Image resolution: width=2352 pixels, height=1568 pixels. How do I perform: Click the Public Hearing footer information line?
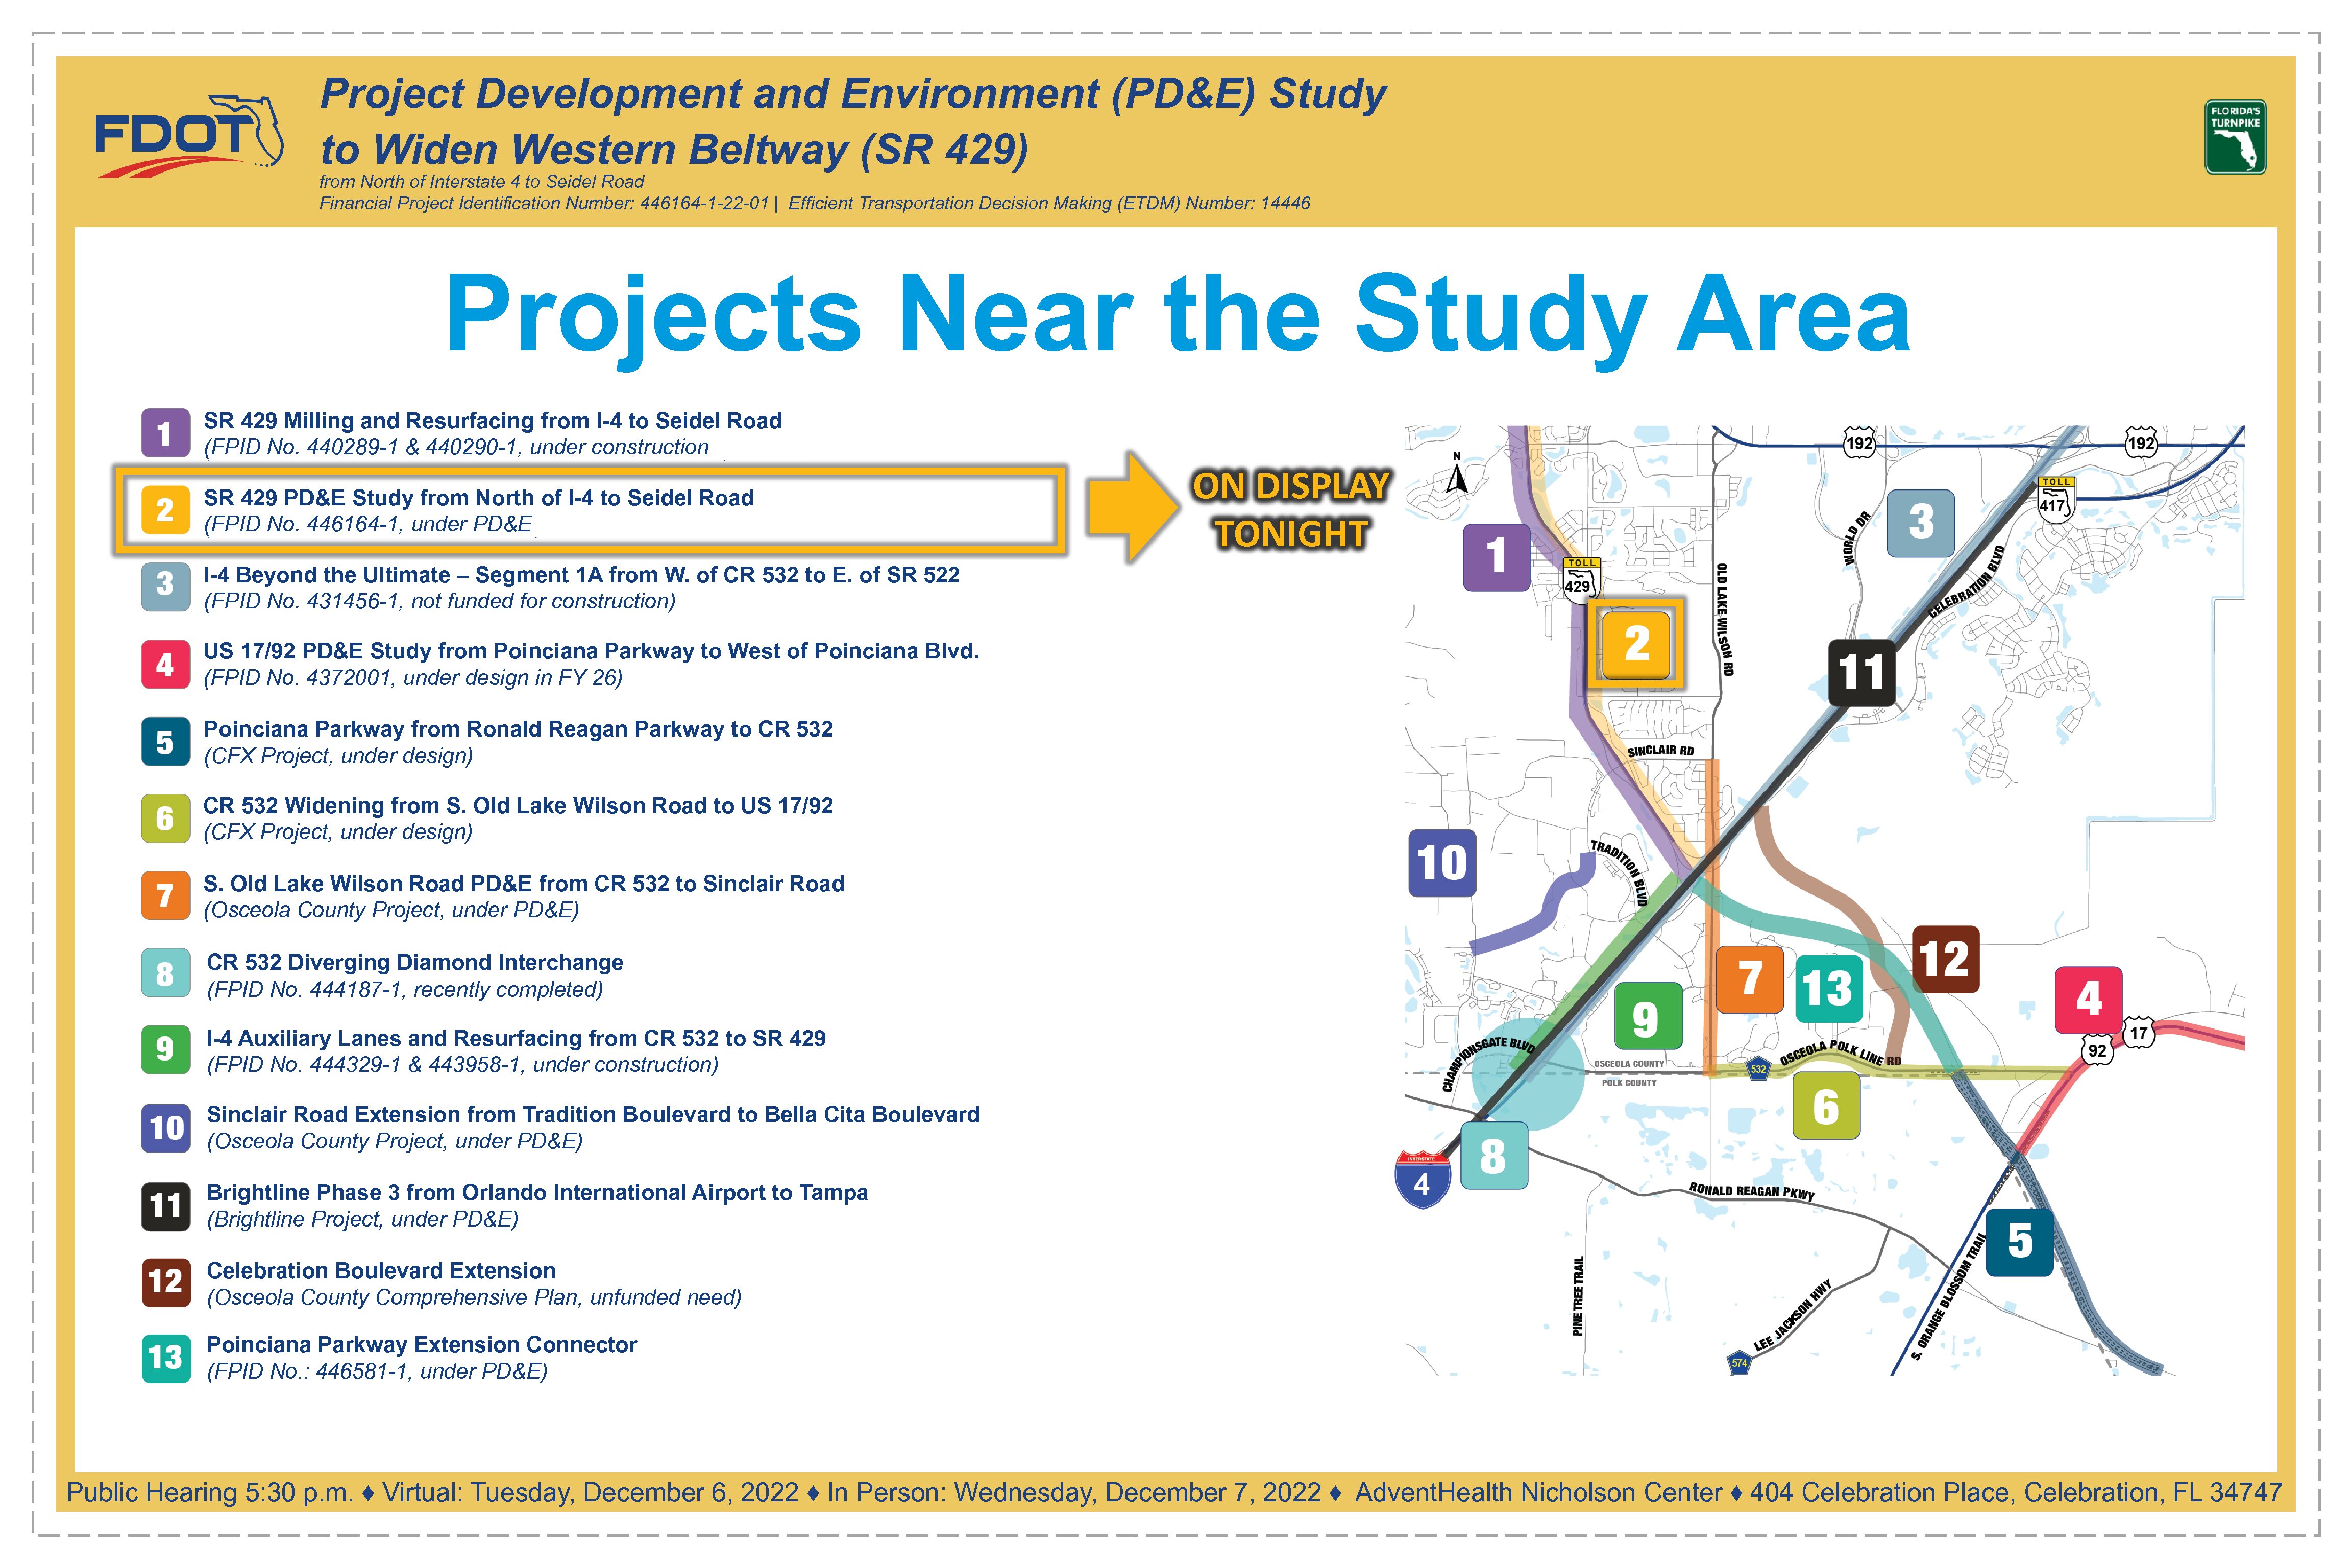(x=1174, y=1492)
